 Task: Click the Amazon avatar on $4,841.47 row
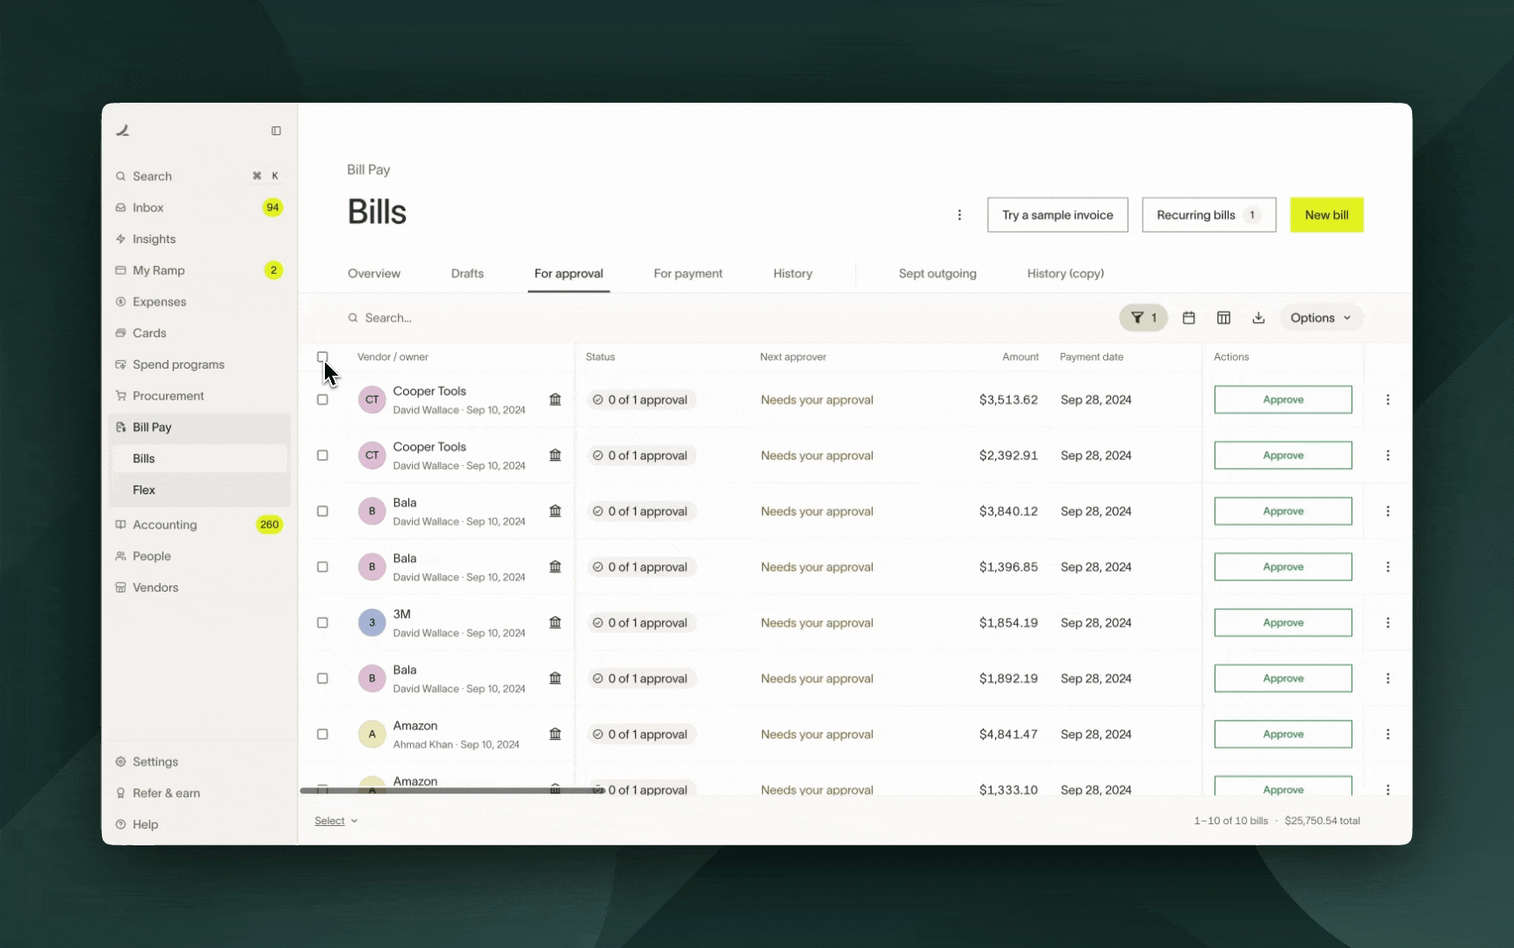371,734
